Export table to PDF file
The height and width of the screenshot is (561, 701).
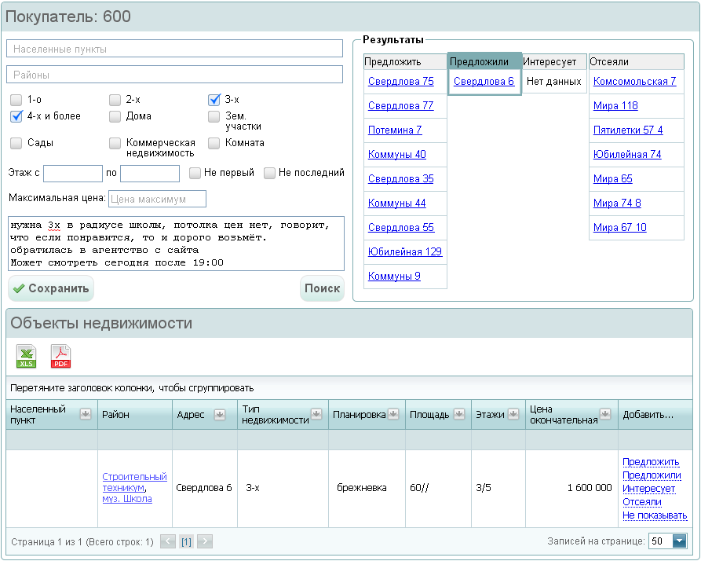click(60, 357)
